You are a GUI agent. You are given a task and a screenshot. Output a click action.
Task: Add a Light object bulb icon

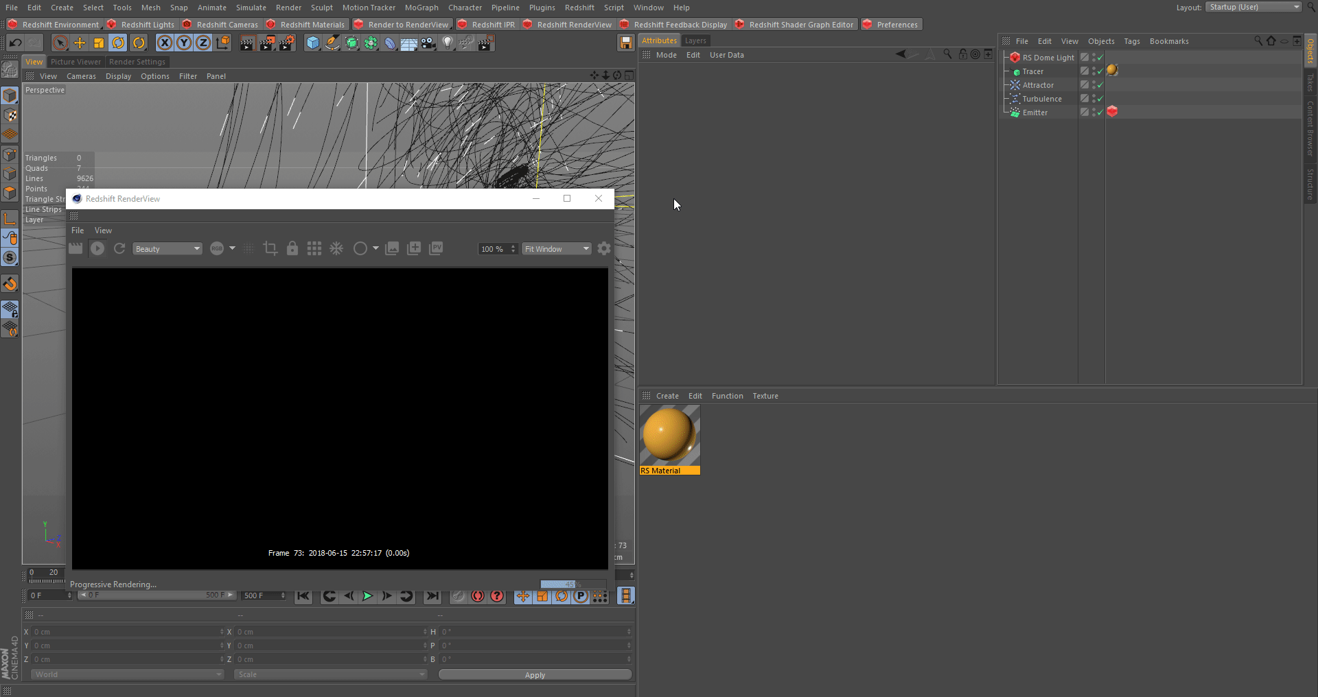(x=448, y=43)
